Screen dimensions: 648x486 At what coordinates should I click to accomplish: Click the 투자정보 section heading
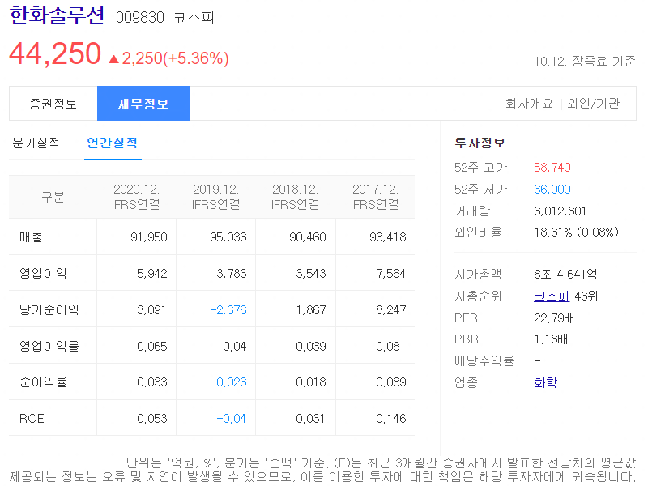pos(480,143)
